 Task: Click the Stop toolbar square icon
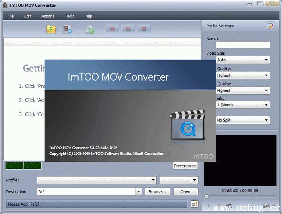pyautogui.click(x=143, y=29)
